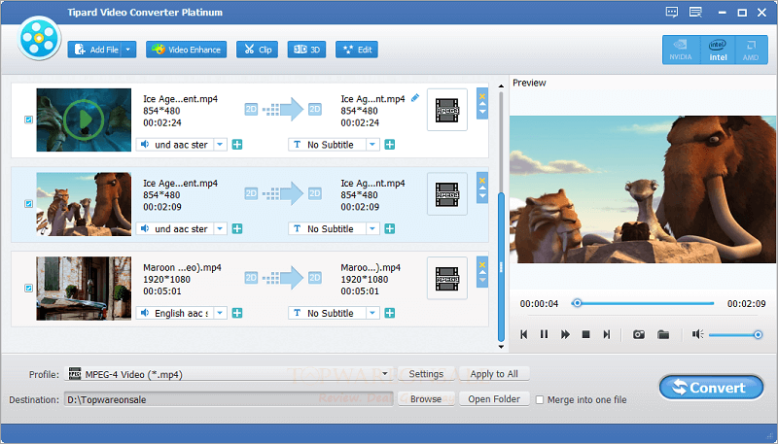Start conversion with Convert button
The width and height of the screenshot is (778, 444).
[x=711, y=388]
